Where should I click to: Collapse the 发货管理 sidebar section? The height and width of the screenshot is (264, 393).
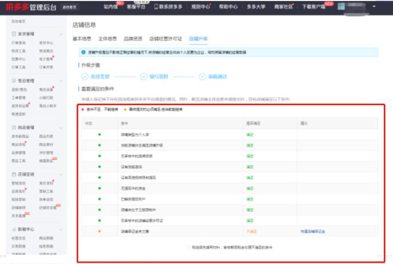click(x=61, y=34)
